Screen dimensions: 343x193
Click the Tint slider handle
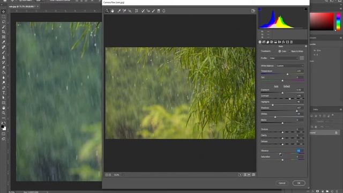(282, 80)
